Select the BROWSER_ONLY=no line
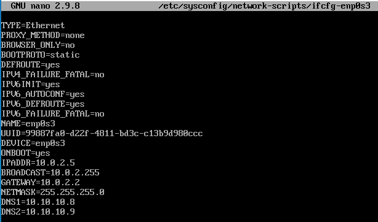The width and height of the screenshot is (378, 222). pyautogui.click(x=38, y=45)
